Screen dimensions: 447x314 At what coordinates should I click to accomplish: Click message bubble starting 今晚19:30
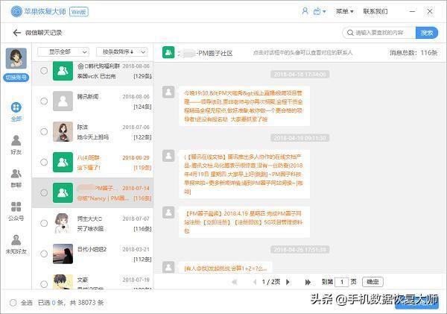click(x=244, y=106)
